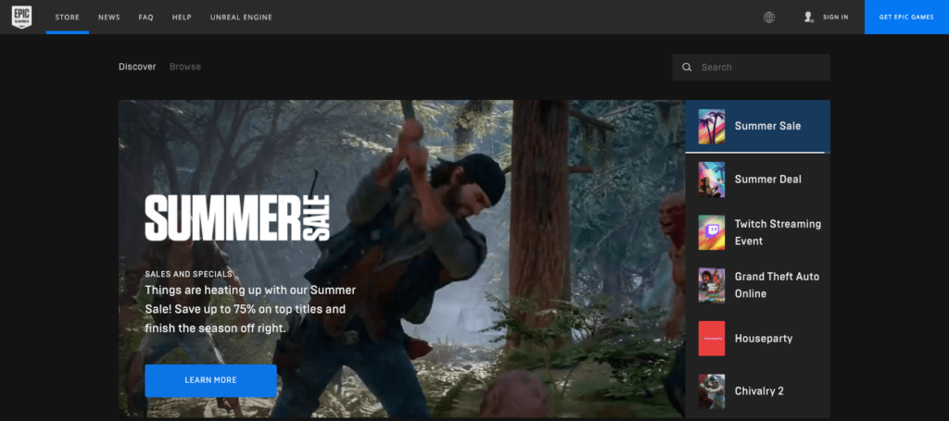
Task: Focus the Search input field
Action: point(751,67)
